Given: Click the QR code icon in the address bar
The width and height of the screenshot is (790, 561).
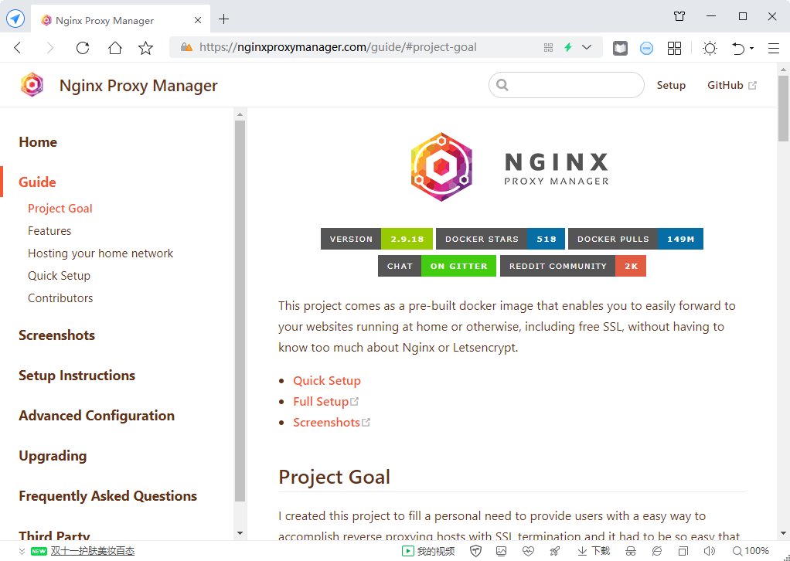Looking at the screenshot, I should (x=548, y=47).
